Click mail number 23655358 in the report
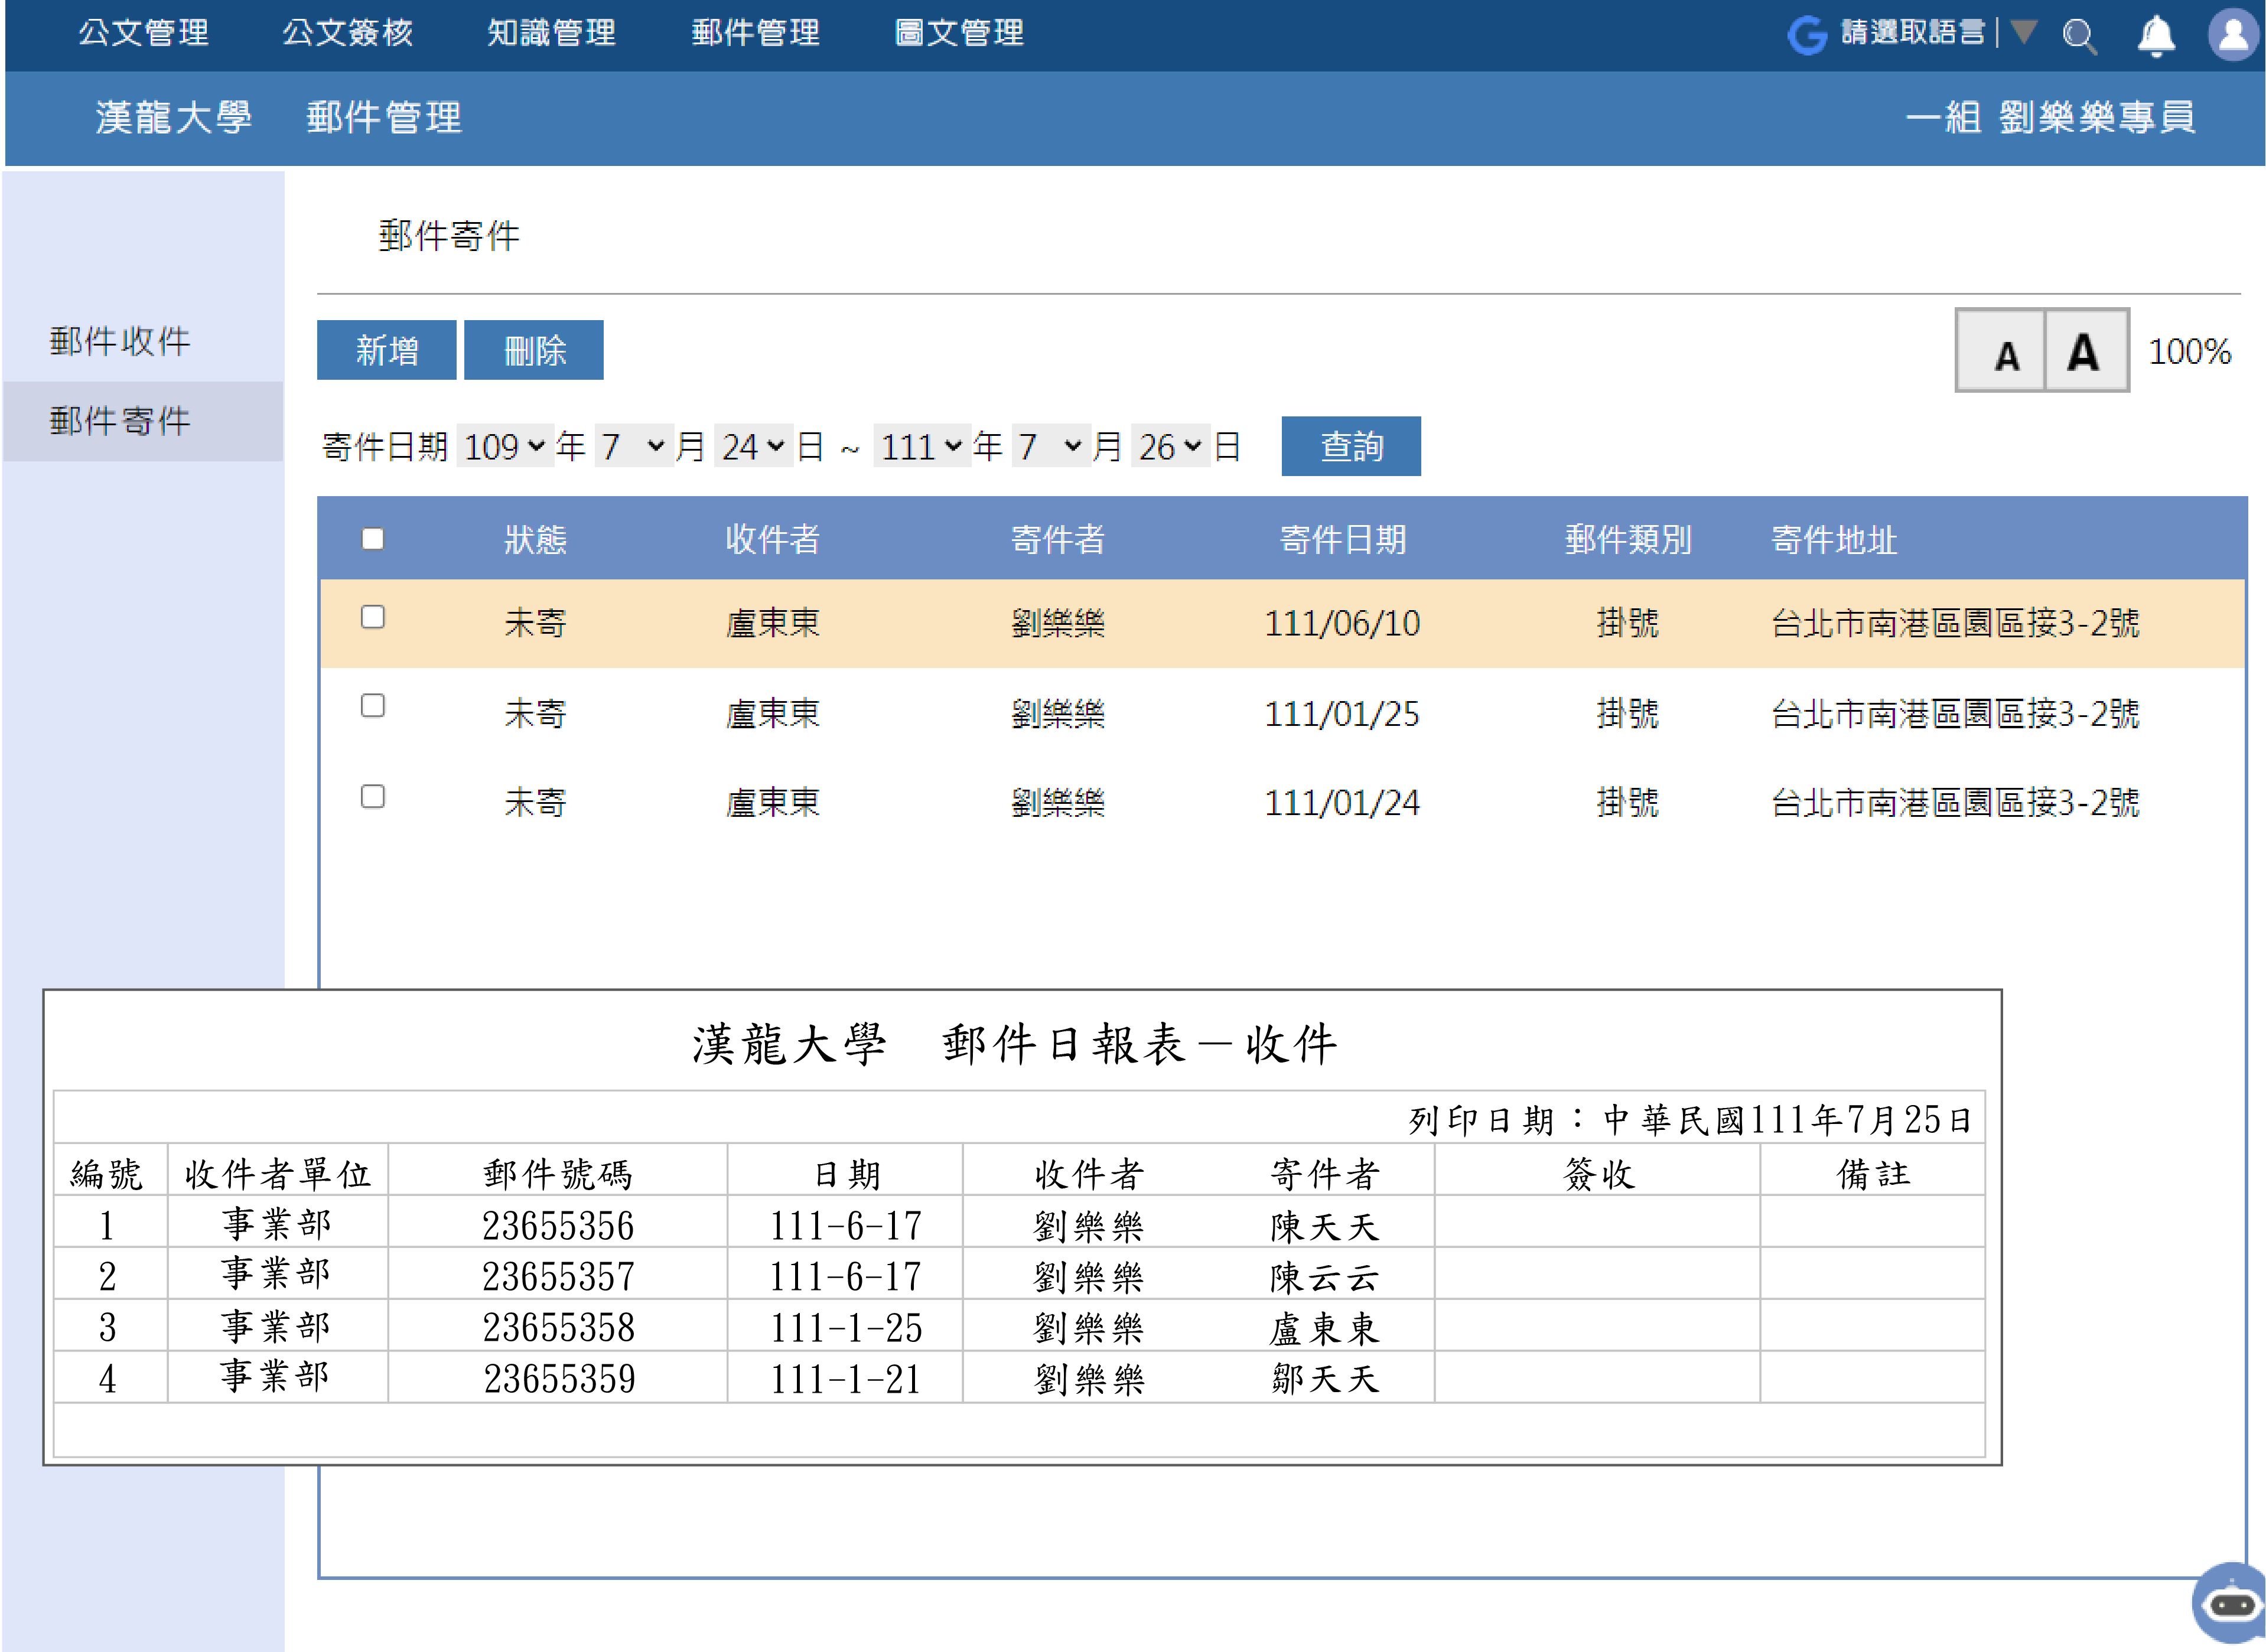The image size is (2266, 1652). [x=558, y=1328]
